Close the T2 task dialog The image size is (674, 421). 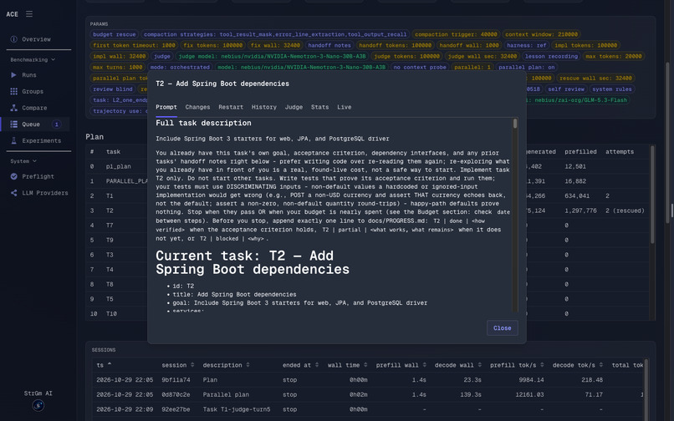pos(502,327)
